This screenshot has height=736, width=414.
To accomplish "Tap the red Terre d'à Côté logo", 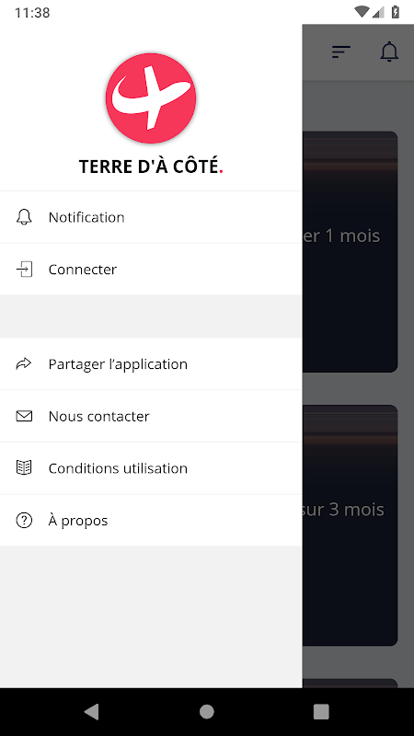I will (x=151, y=98).
